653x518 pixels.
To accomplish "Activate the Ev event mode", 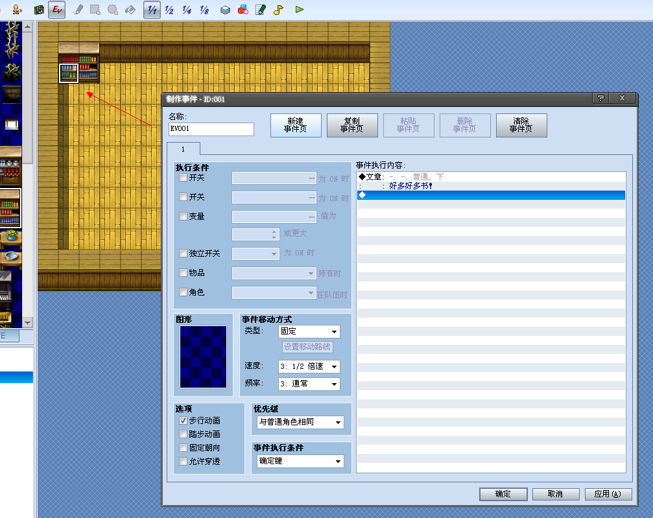I will pos(56,9).
